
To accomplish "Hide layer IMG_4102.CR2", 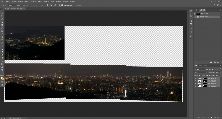I will (x=195, y=84).
